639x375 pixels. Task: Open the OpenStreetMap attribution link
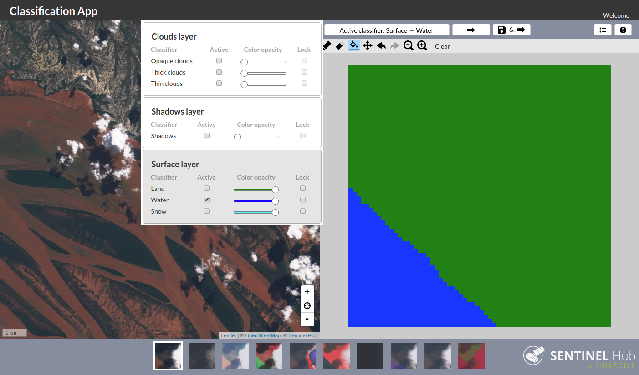click(263, 335)
